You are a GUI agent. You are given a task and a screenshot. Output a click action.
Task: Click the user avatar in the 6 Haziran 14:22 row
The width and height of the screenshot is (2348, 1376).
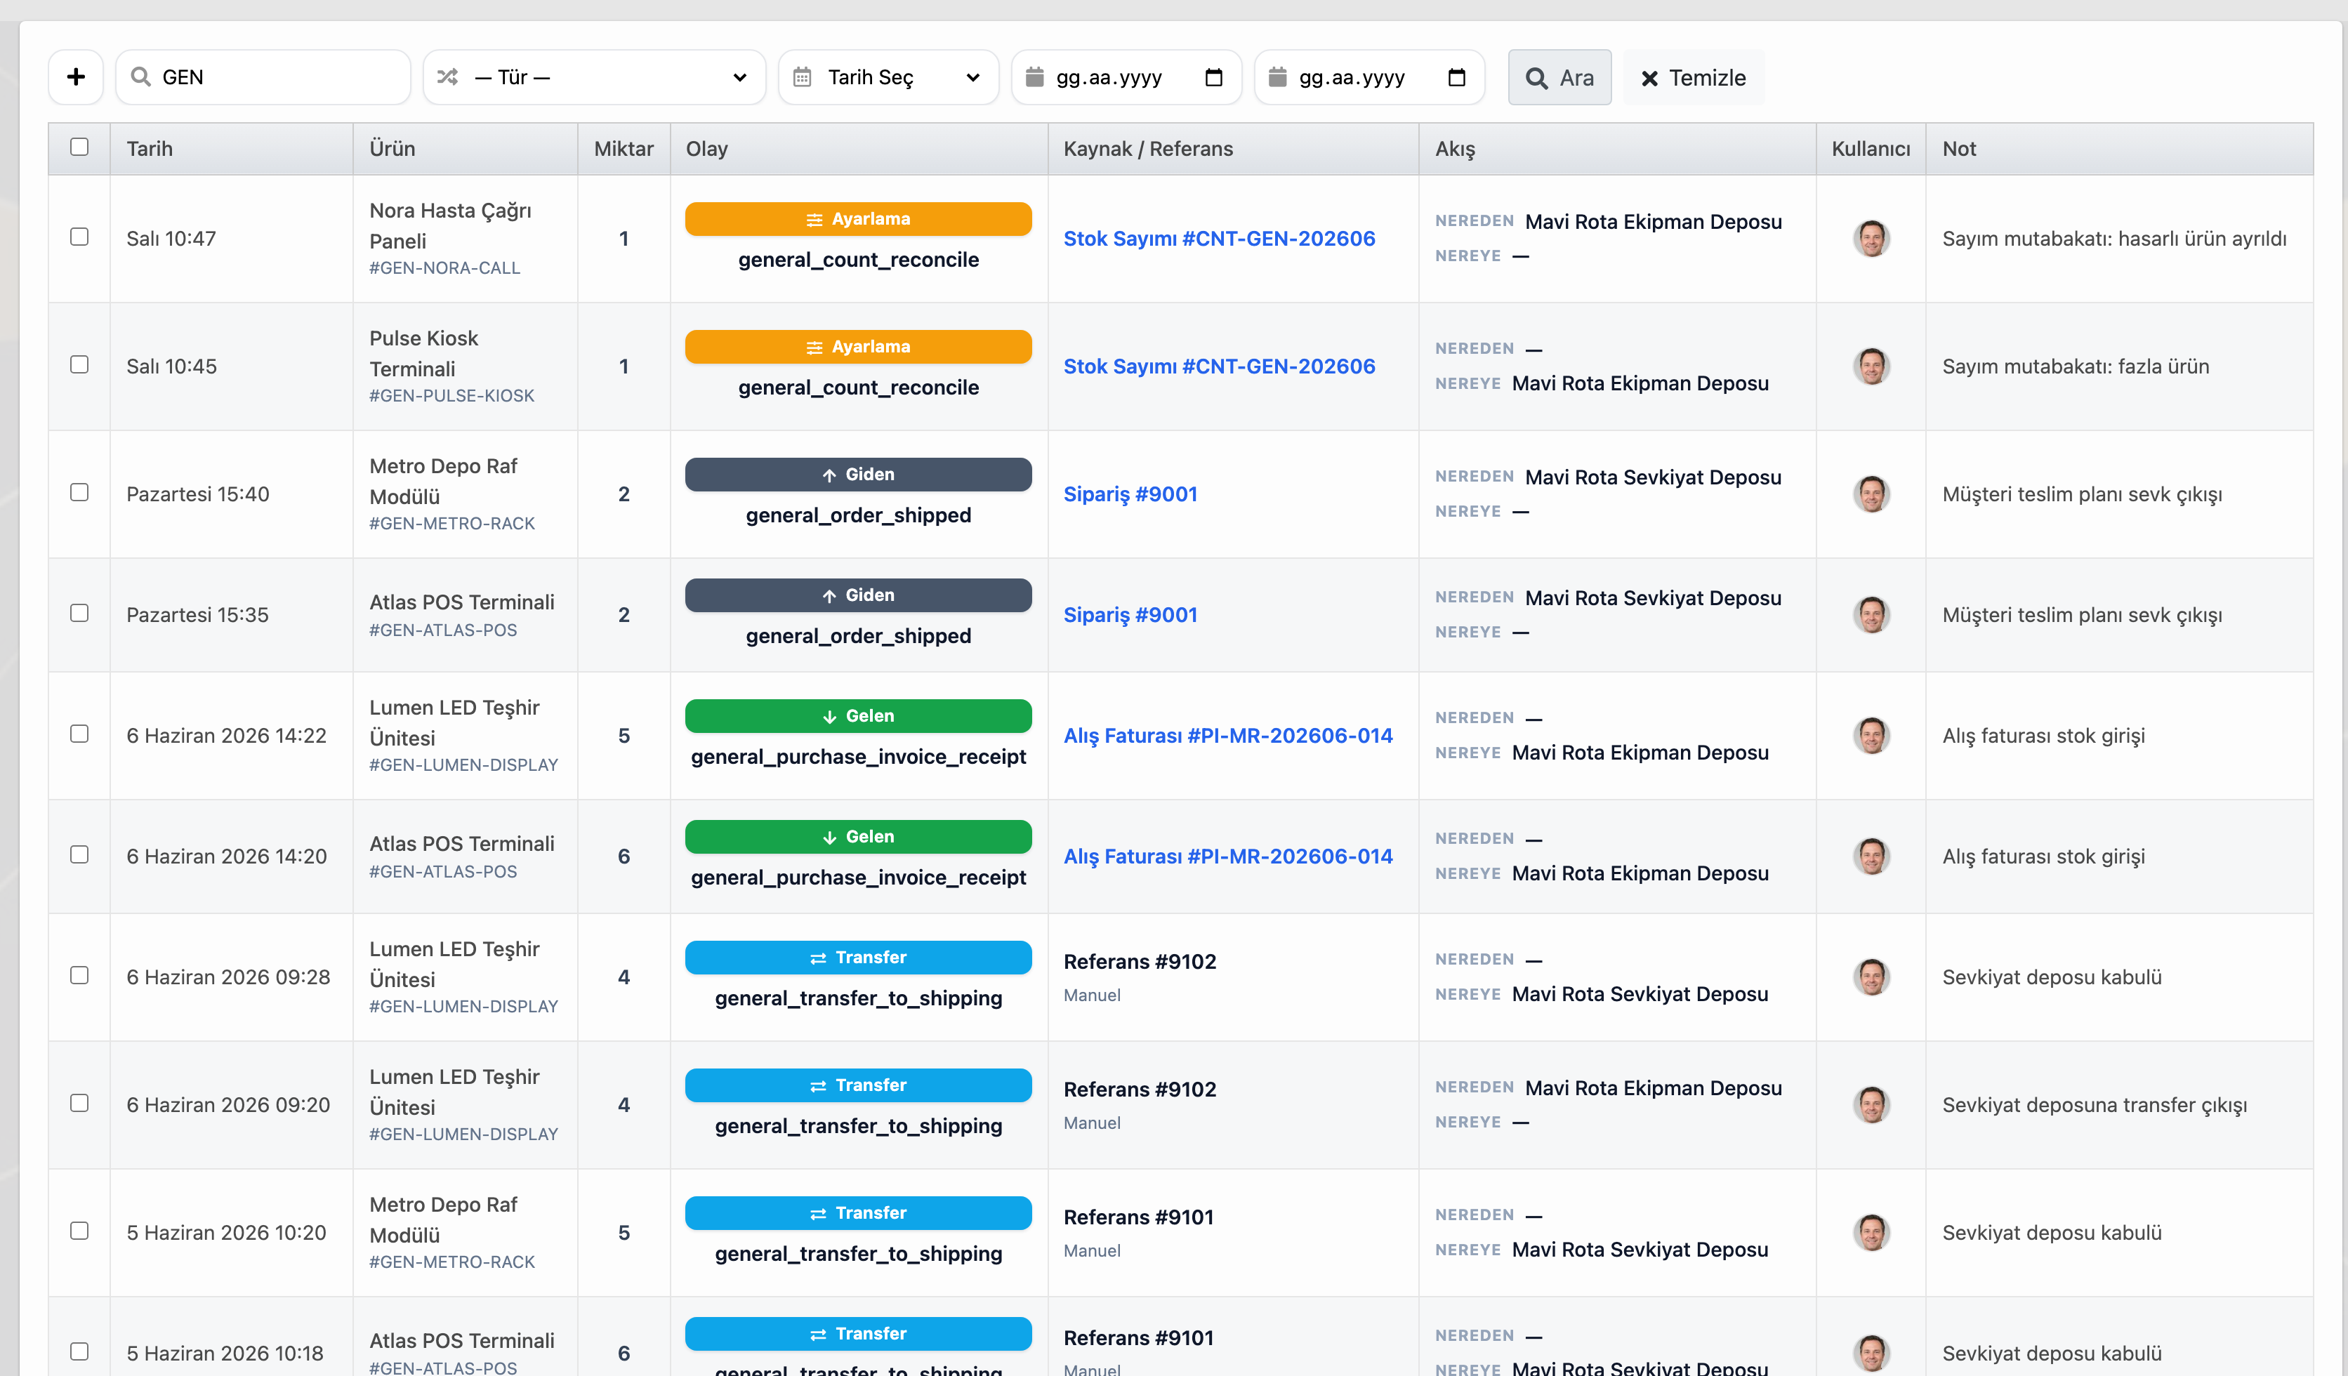(1871, 736)
